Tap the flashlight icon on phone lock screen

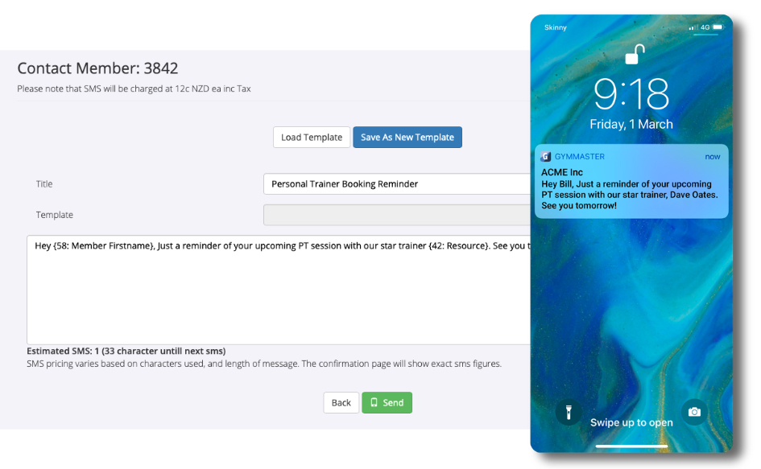point(569,412)
